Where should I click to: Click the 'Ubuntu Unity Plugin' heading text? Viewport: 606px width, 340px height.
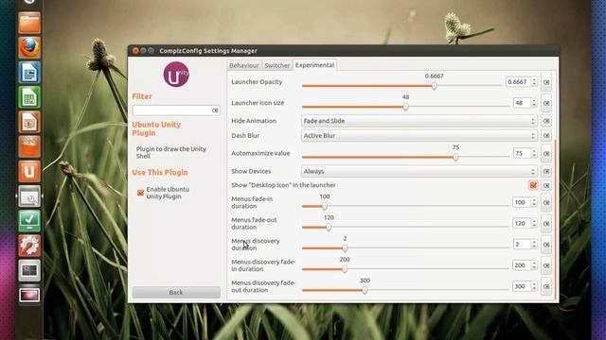(x=156, y=128)
